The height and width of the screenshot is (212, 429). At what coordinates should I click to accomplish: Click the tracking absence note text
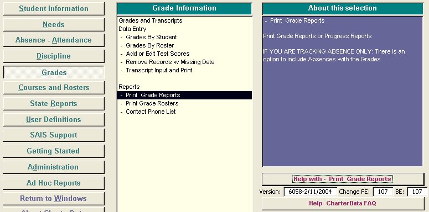[334, 55]
